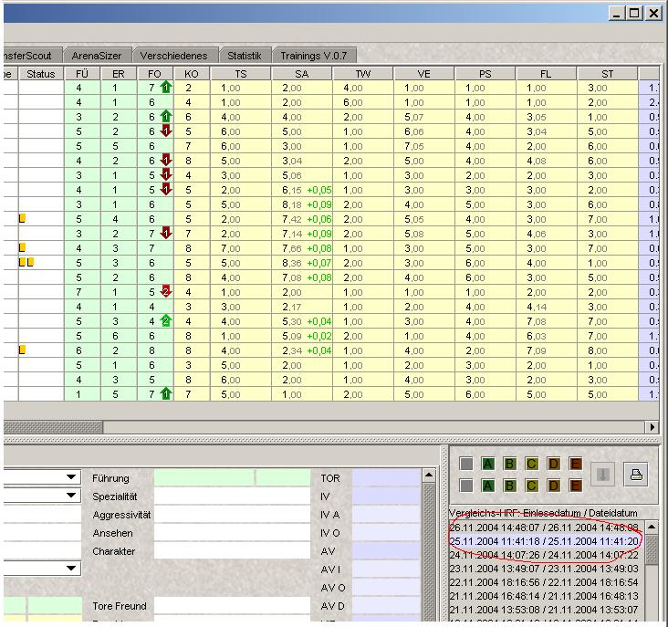
Task: Sort the table by Status column header
Action: [x=41, y=74]
